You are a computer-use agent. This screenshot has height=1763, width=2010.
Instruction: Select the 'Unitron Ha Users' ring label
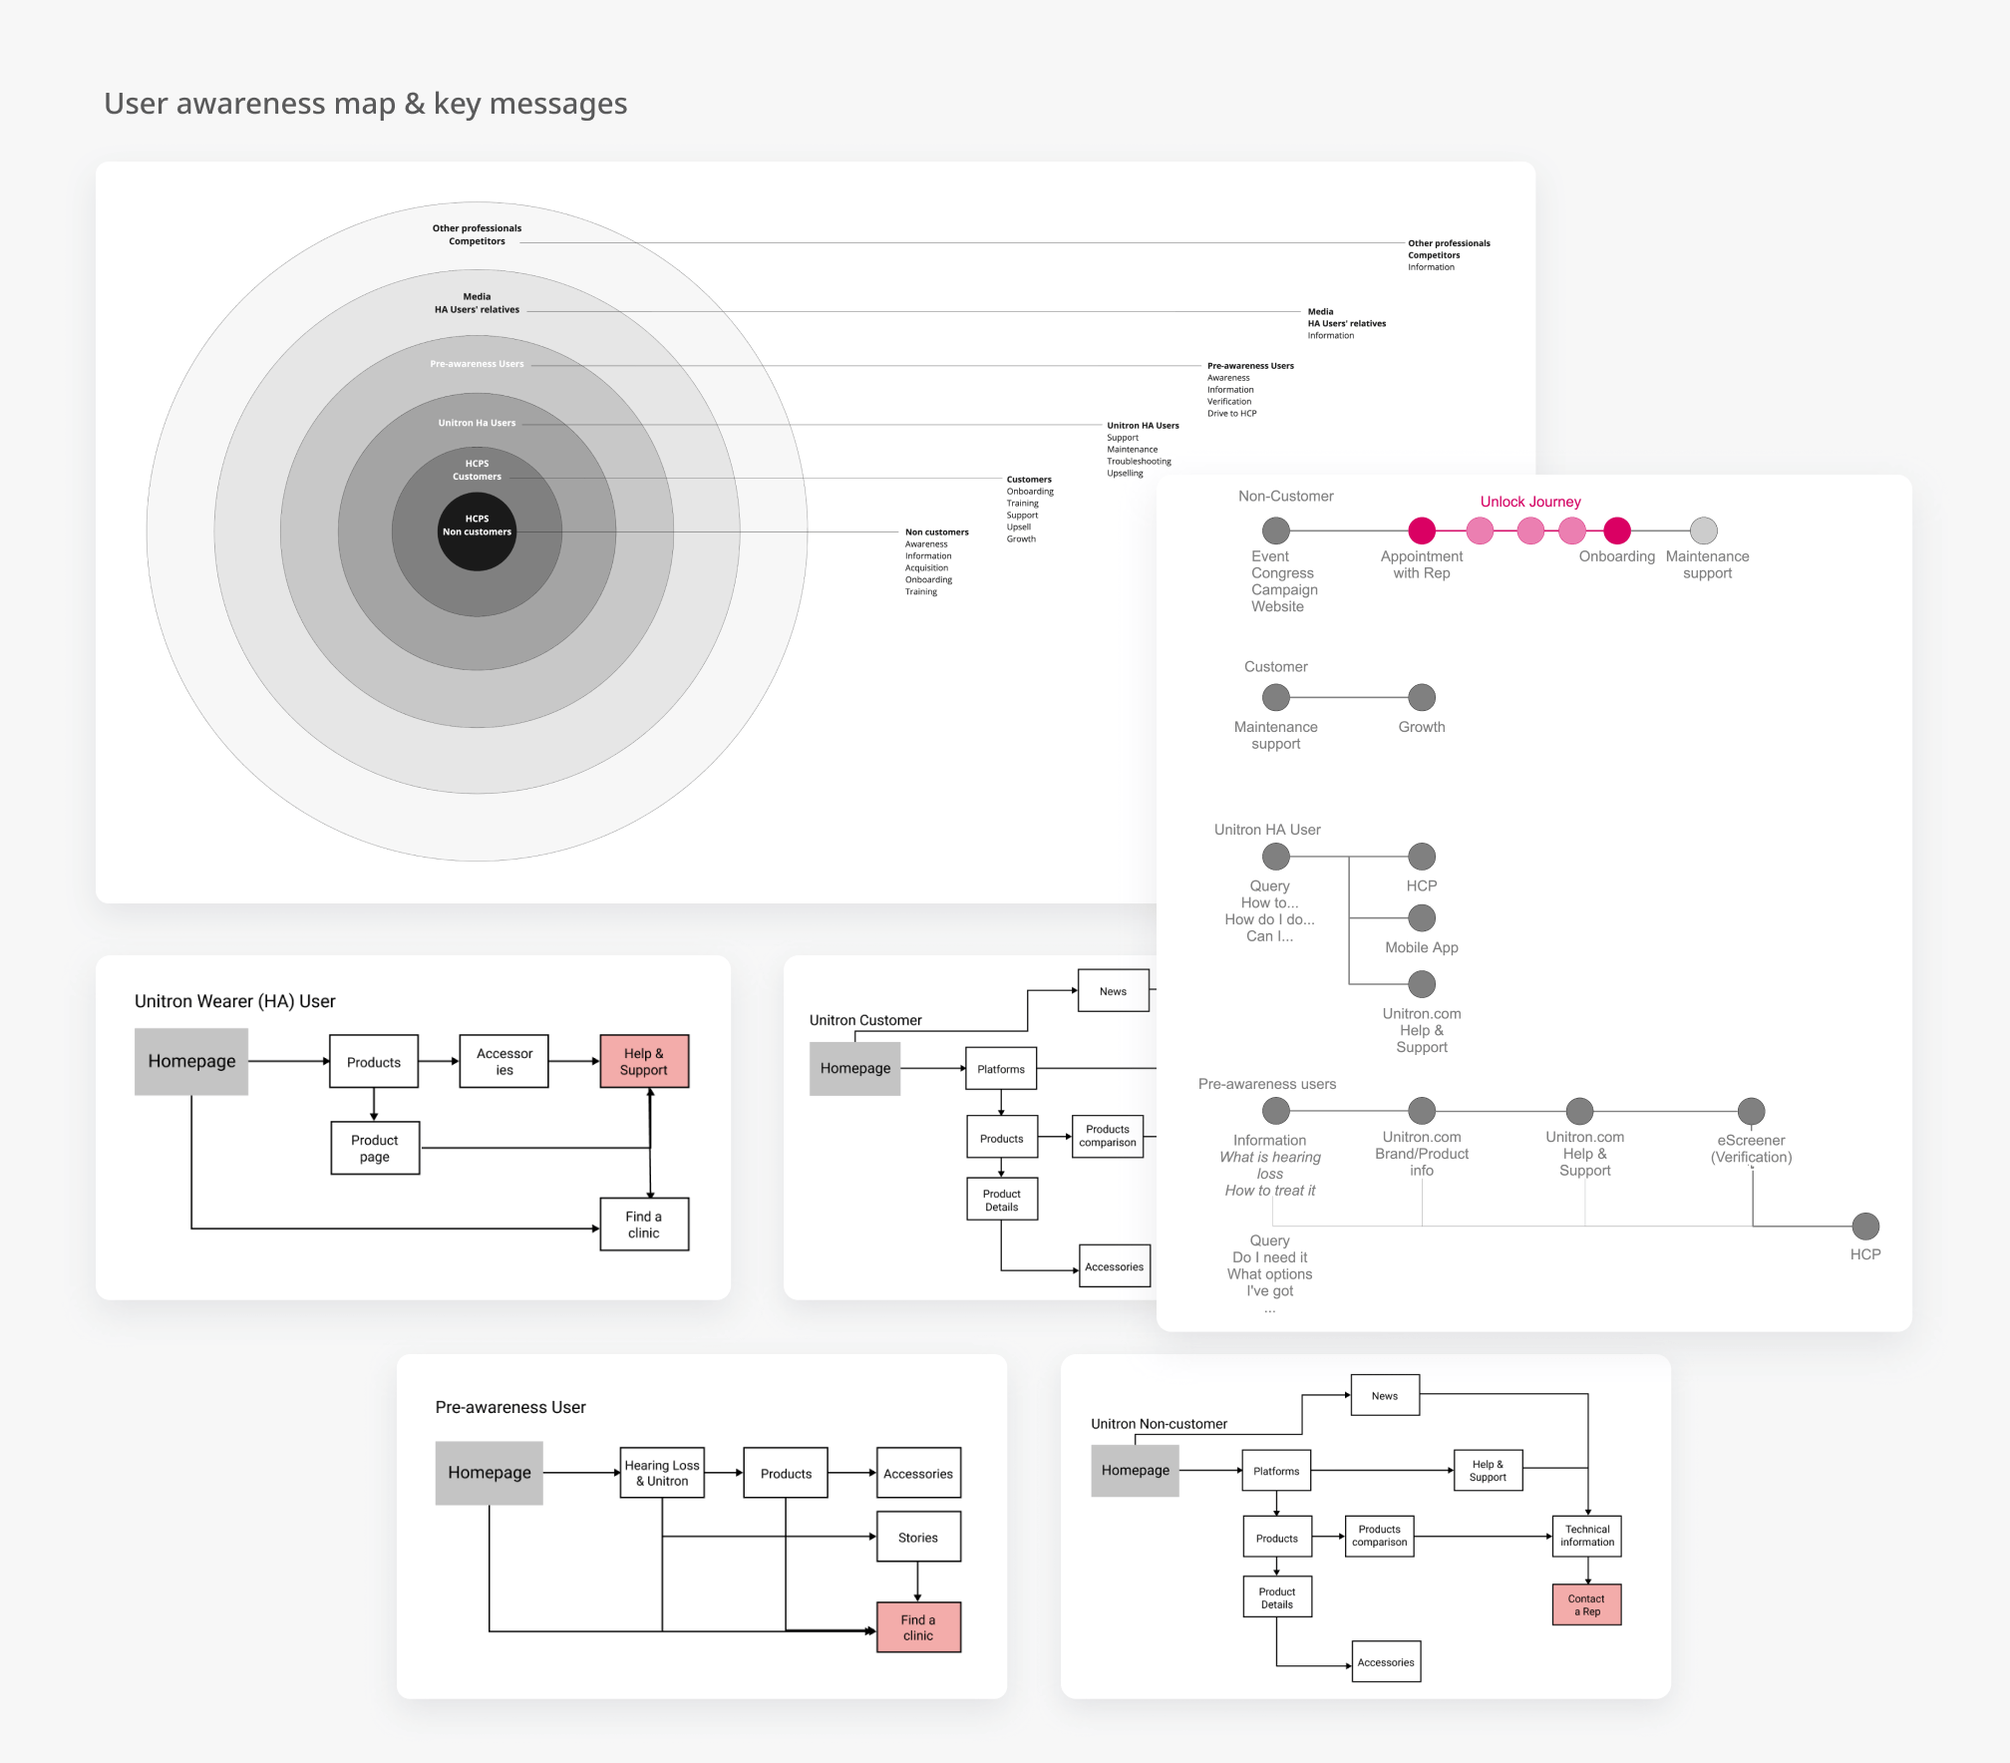click(x=477, y=423)
